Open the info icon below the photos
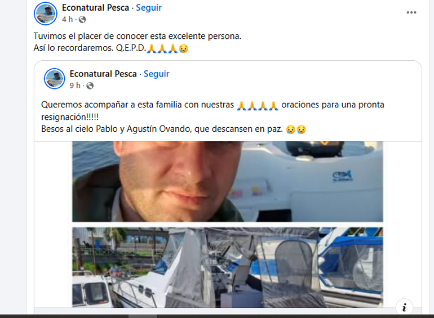 [404, 307]
